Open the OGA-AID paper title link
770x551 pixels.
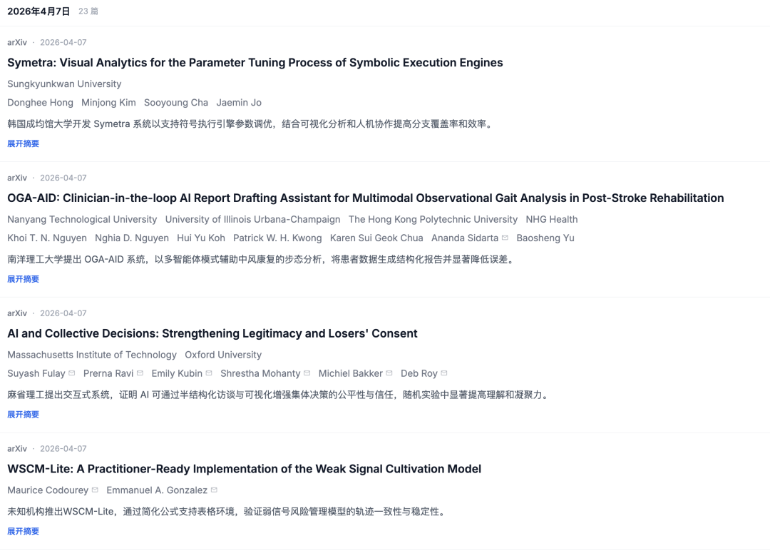click(x=365, y=198)
